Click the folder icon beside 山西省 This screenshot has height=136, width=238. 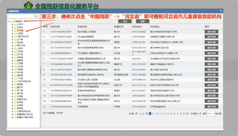[x=15, y=33]
